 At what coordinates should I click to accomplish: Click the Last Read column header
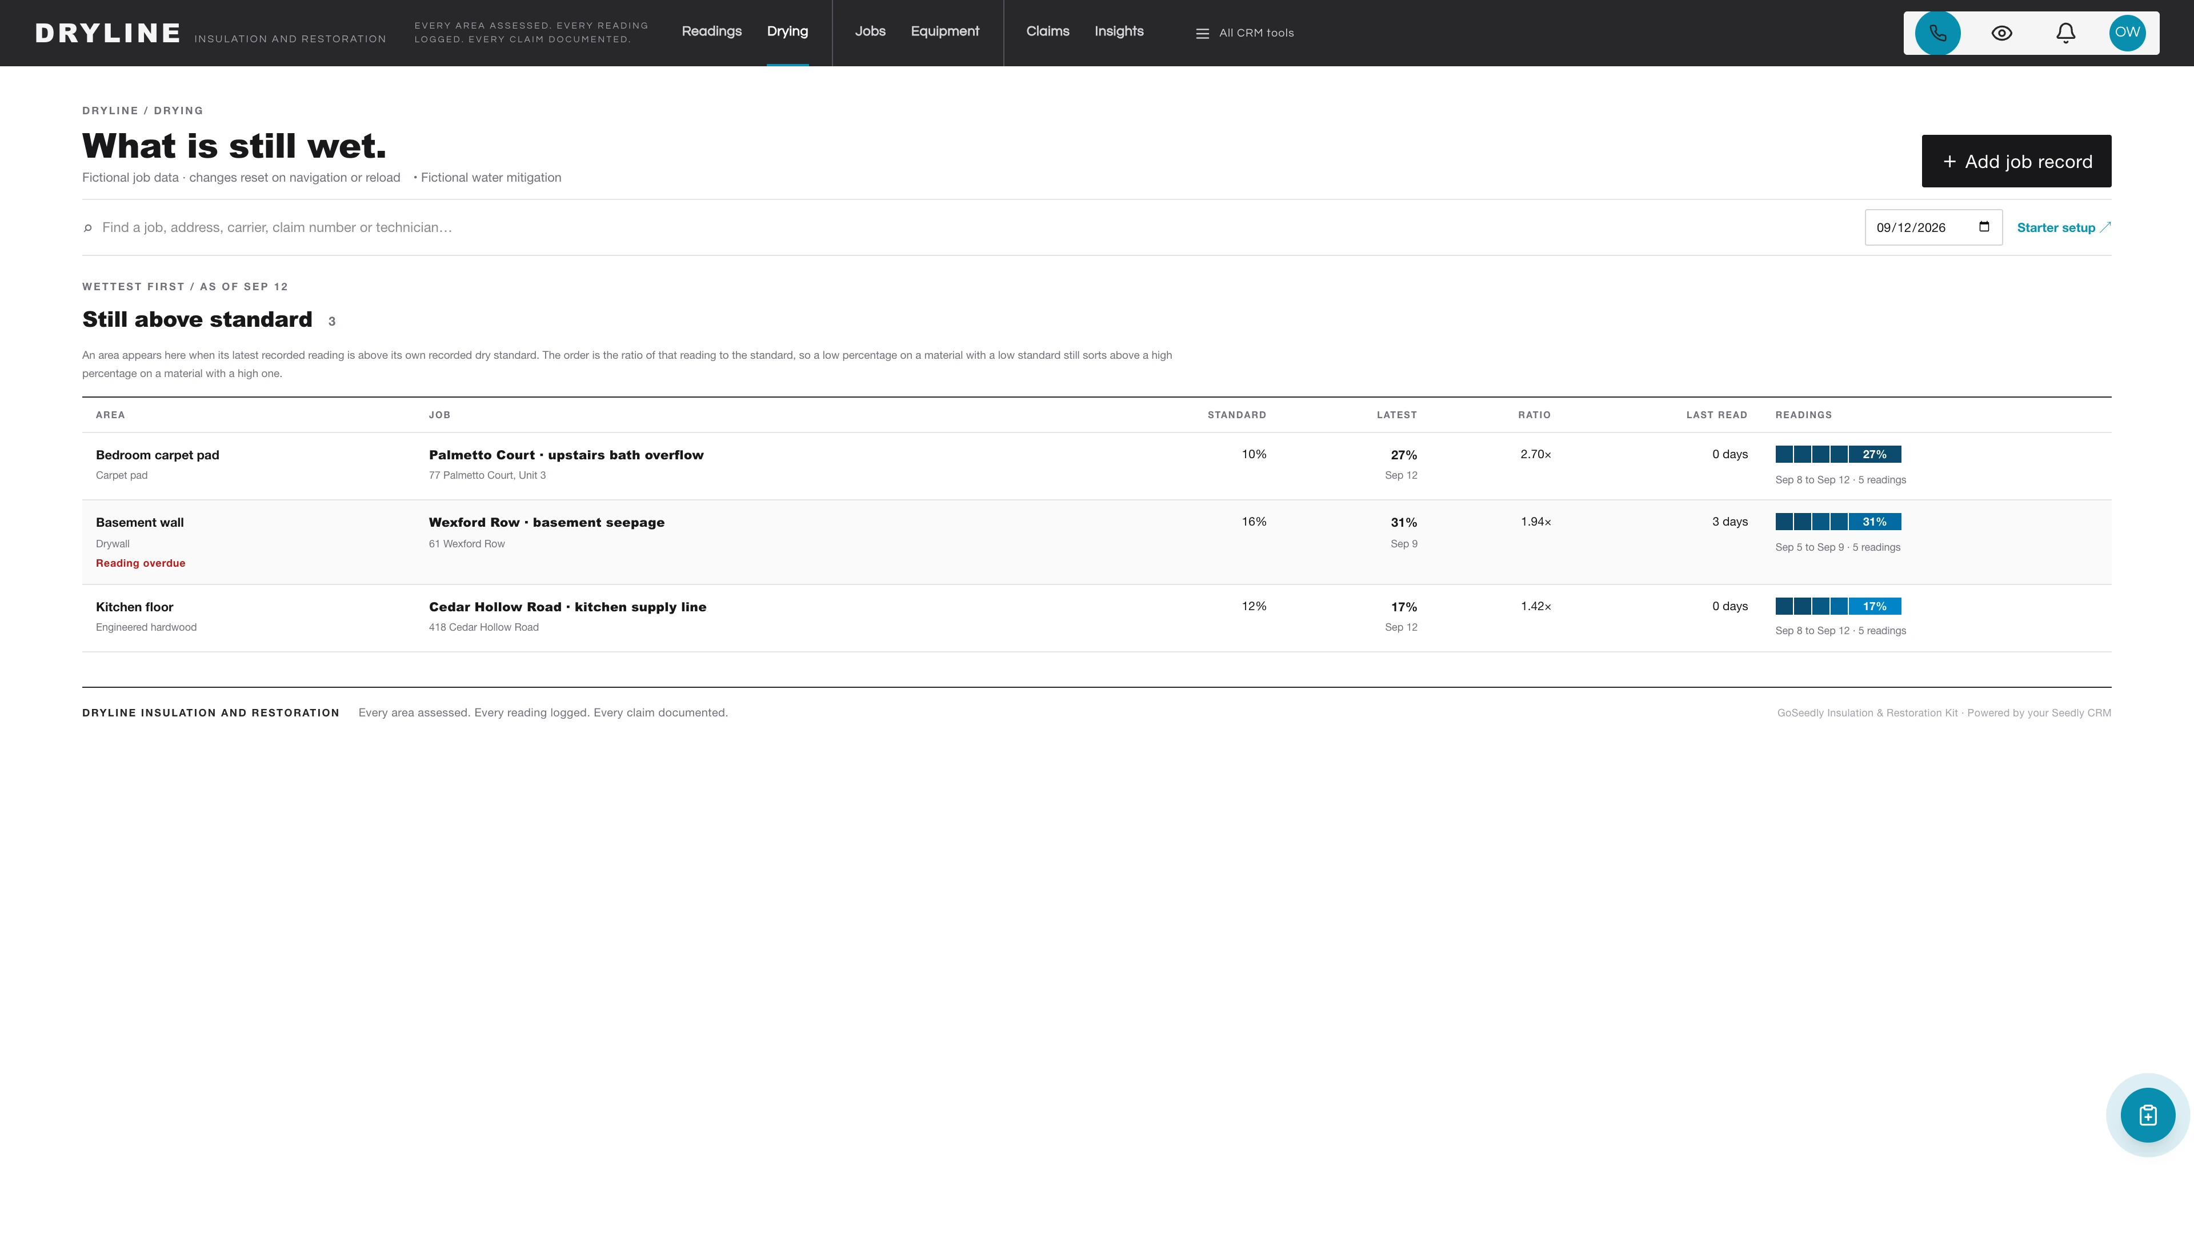click(1716, 415)
